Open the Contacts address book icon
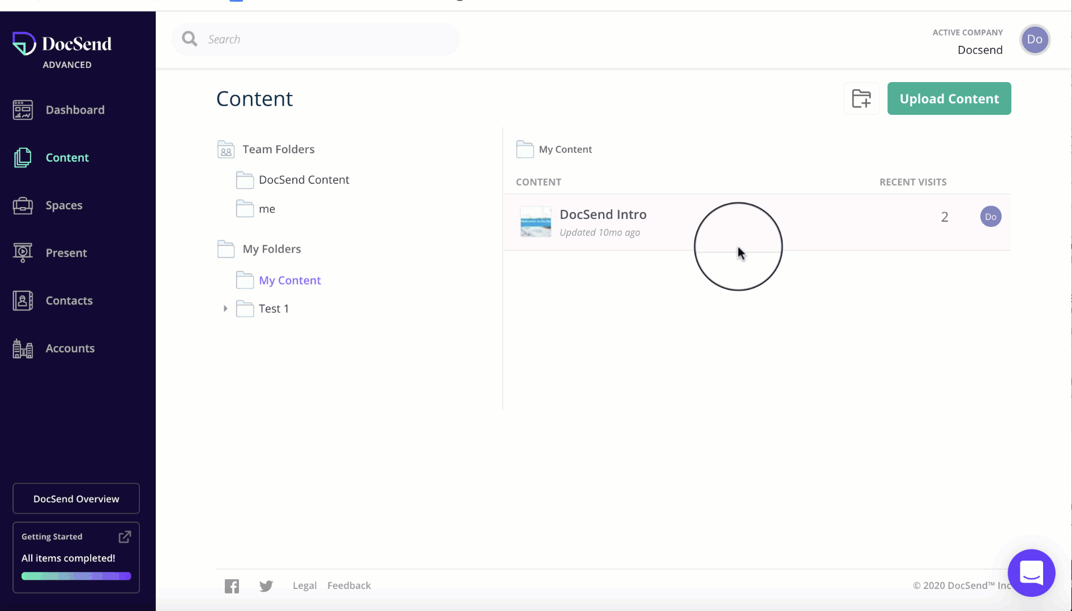Screen dimensions: 1072x611 (23, 300)
